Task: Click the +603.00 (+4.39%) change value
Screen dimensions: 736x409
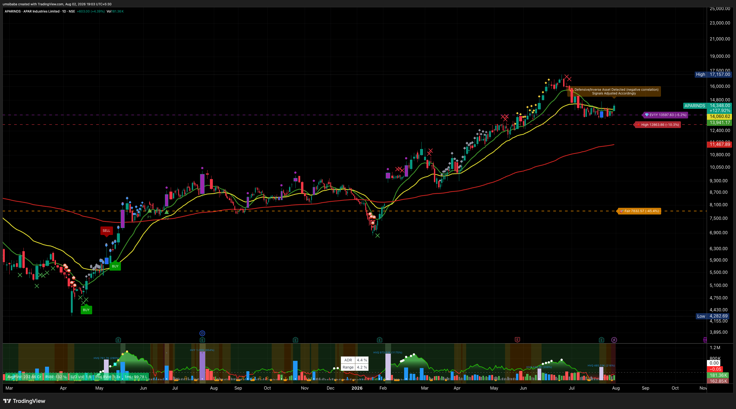Action: [91, 11]
